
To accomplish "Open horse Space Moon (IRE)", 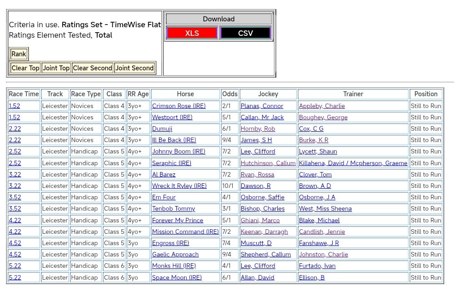I will point(177,277).
